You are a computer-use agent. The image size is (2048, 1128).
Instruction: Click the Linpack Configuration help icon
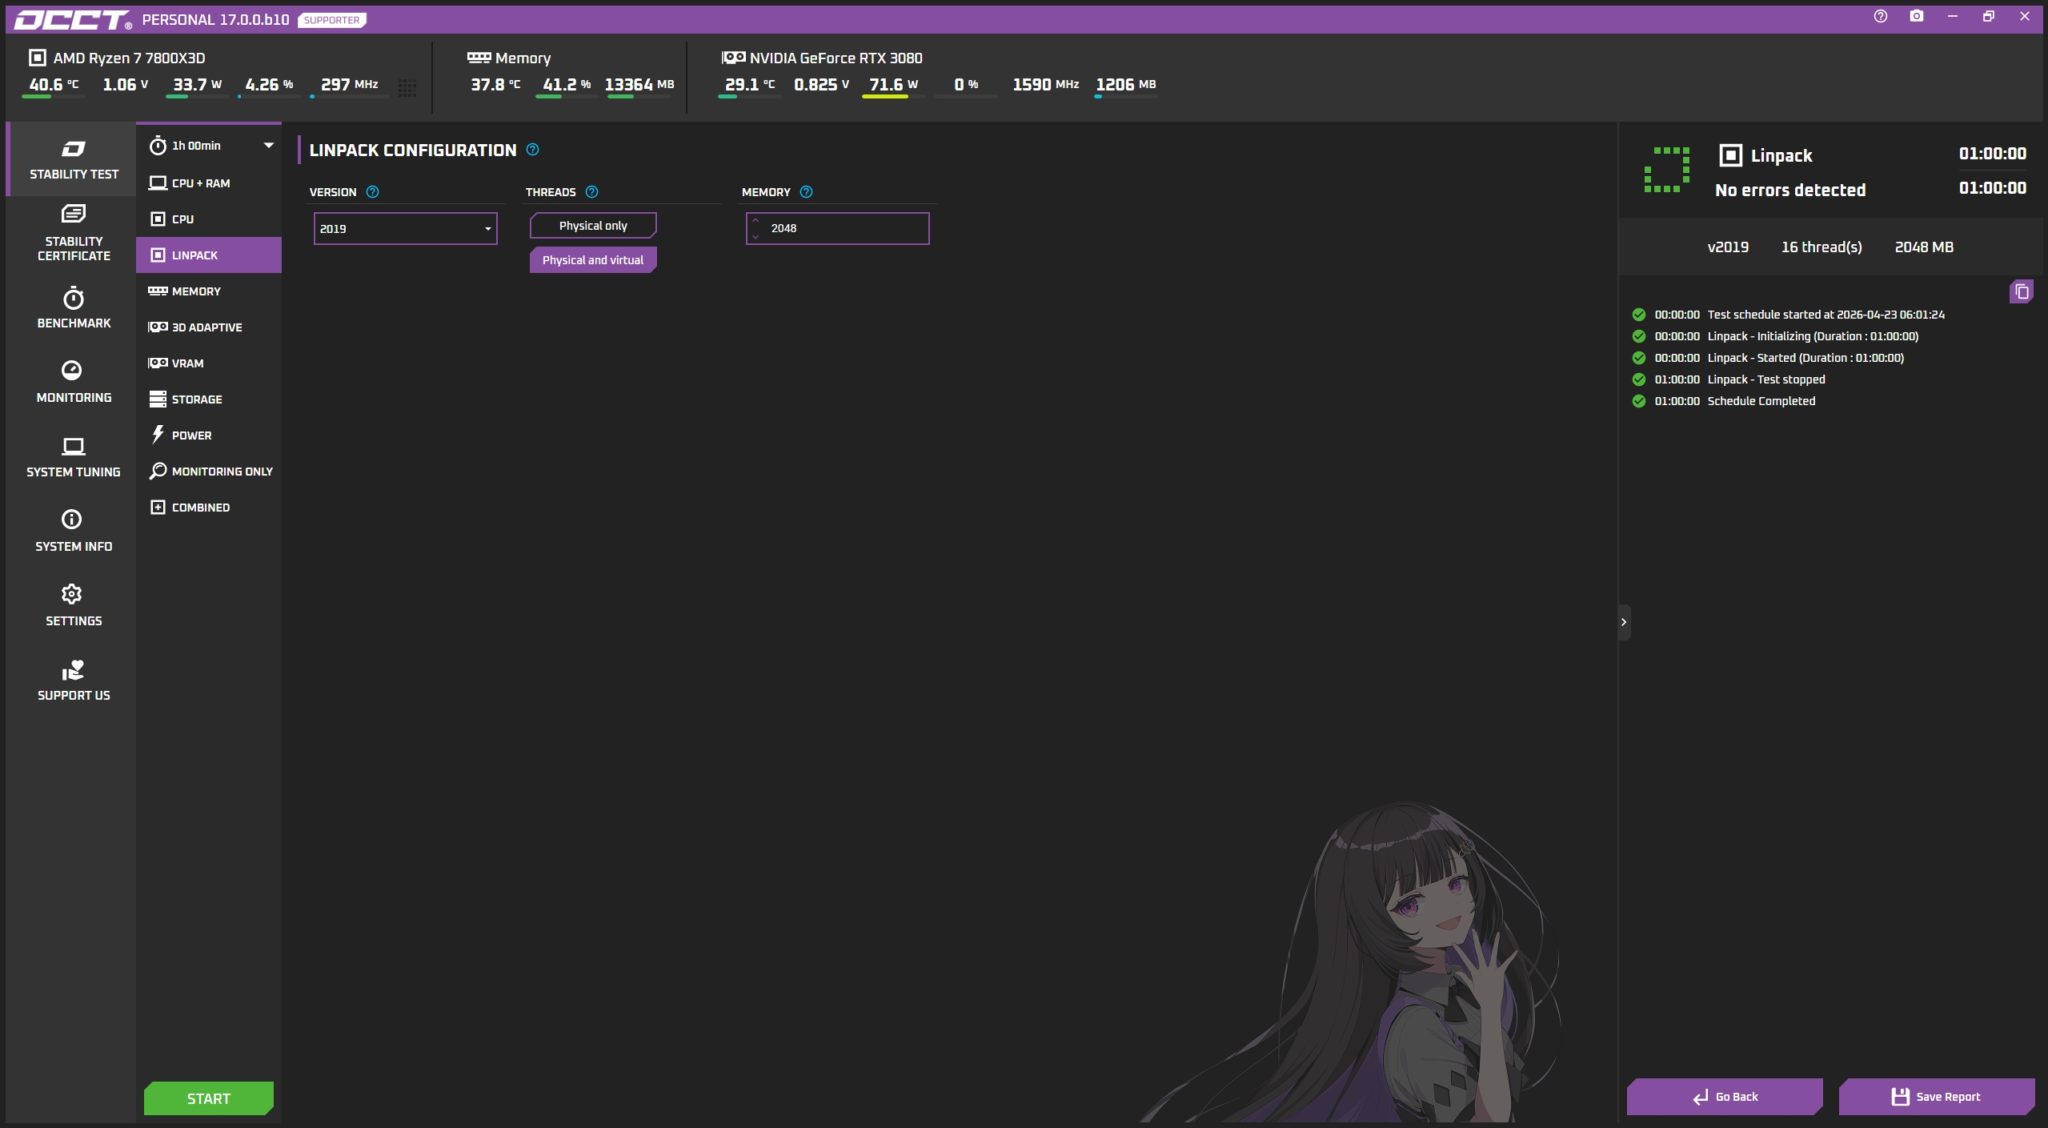coord(533,150)
